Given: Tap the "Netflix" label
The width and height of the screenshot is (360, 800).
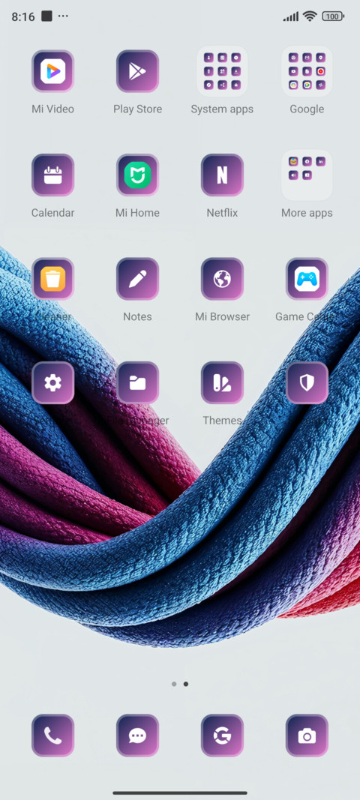Looking at the screenshot, I should click(x=222, y=213).
